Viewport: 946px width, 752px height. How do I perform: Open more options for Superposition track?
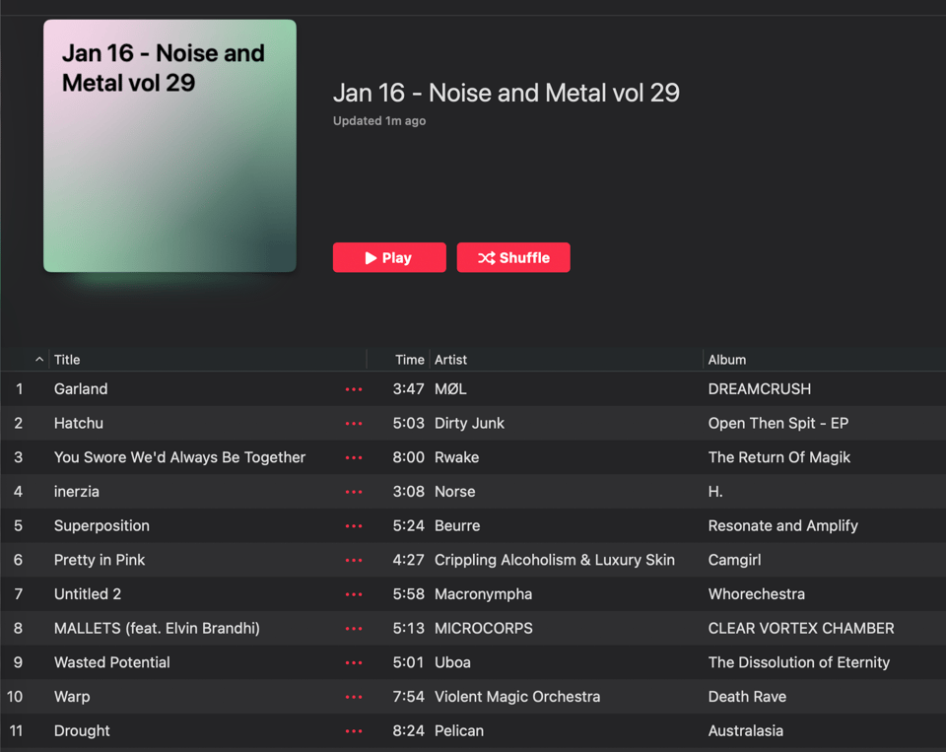(354, 526)
